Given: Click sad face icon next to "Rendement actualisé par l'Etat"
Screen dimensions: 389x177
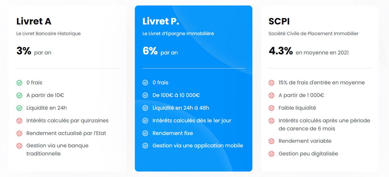Looking at the screenshot, I should 19,134.
